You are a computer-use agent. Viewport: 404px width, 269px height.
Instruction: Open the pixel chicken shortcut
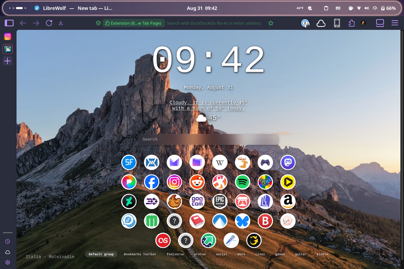(174, 201)
